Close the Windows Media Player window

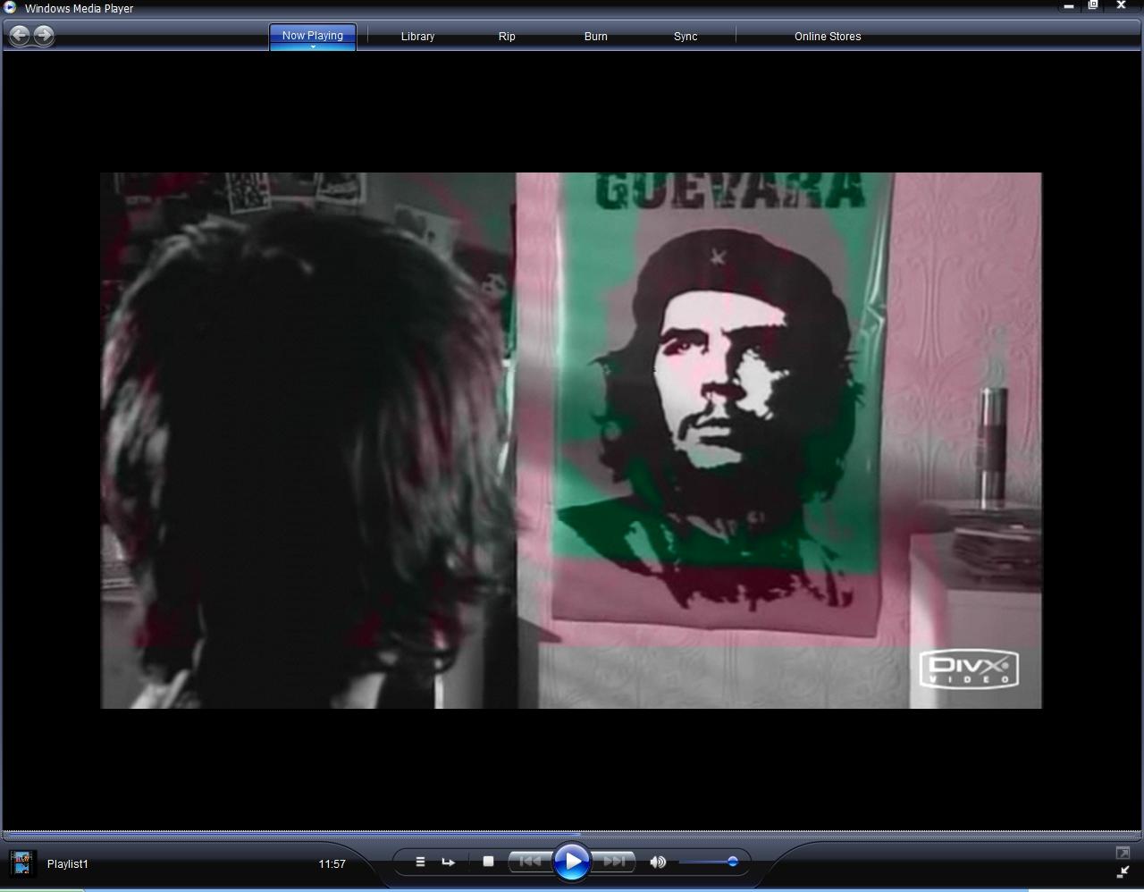pos(1121,6)
